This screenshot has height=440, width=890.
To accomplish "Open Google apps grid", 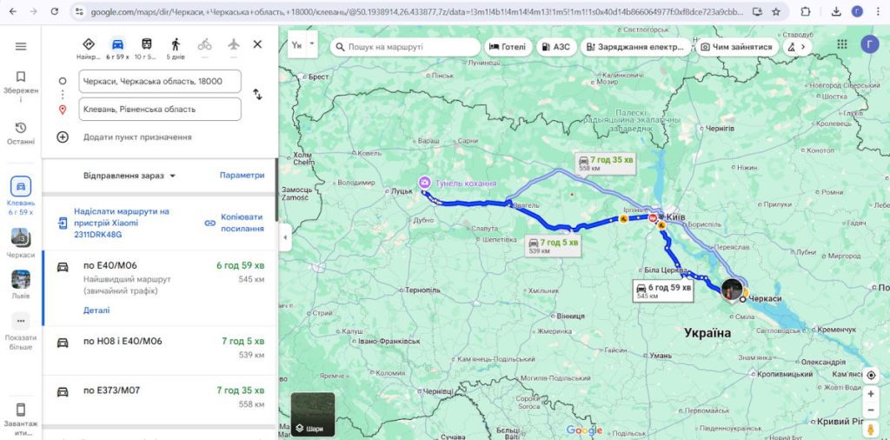I will 842,44.
